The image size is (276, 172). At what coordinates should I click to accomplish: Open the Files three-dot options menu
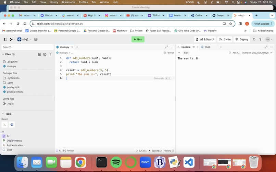(x=50, y=54)
